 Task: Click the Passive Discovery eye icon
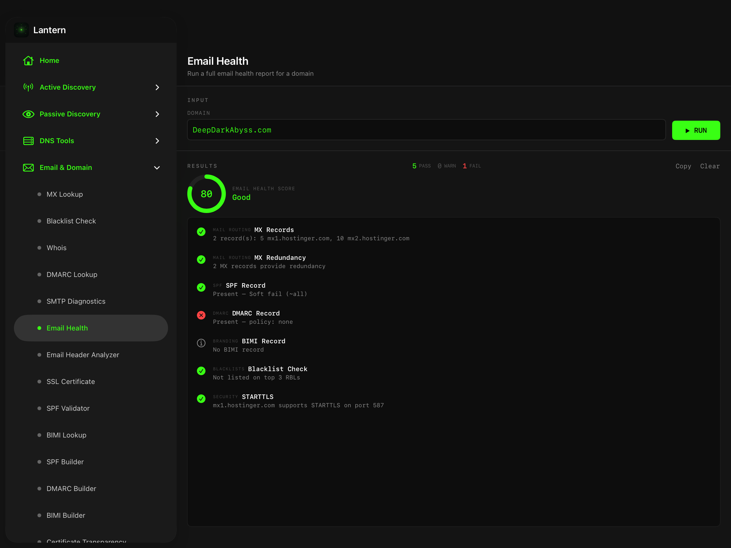point(28,114)
